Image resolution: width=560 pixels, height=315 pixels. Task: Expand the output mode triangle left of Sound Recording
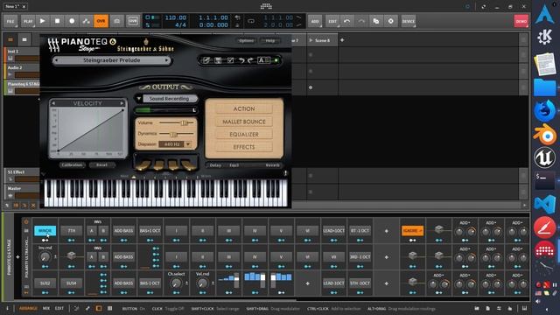[x=138, y=99]
